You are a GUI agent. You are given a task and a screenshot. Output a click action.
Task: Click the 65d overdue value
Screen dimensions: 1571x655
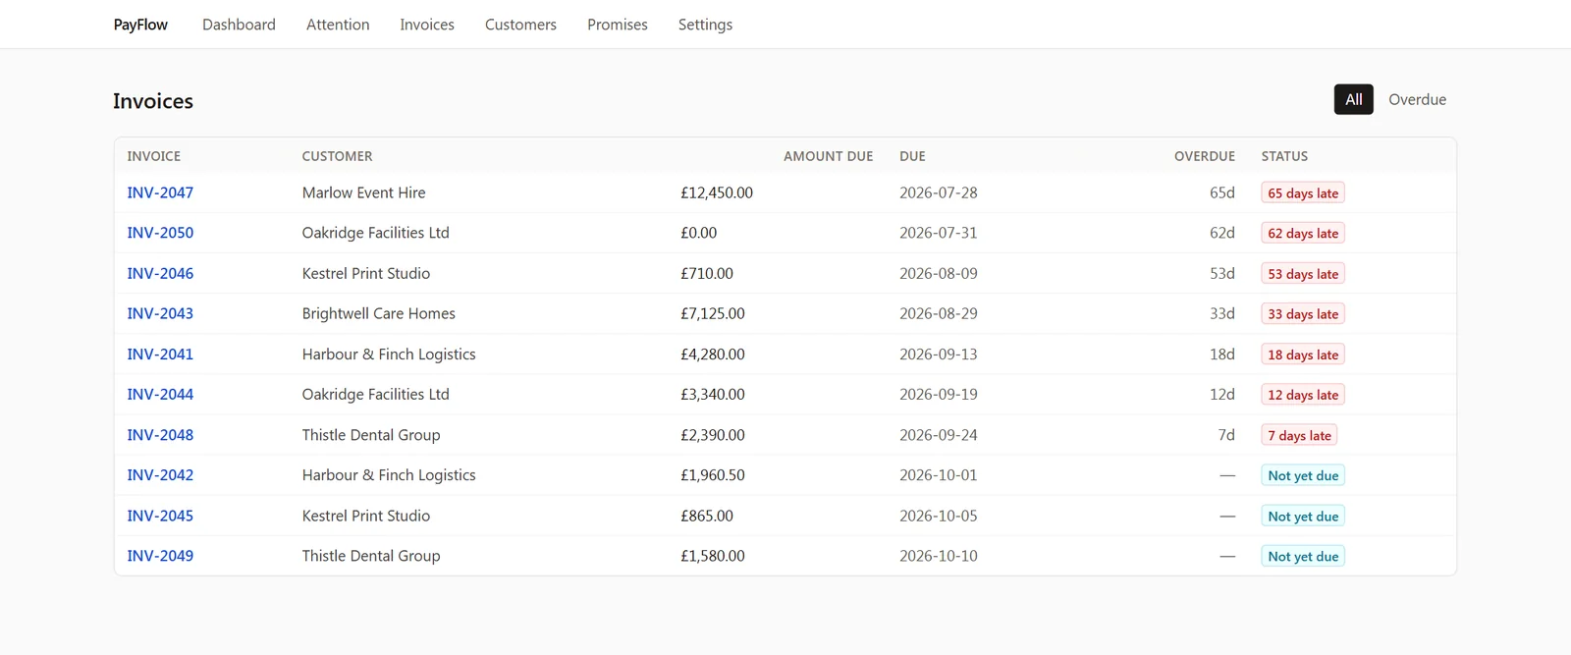(1222, 192)
